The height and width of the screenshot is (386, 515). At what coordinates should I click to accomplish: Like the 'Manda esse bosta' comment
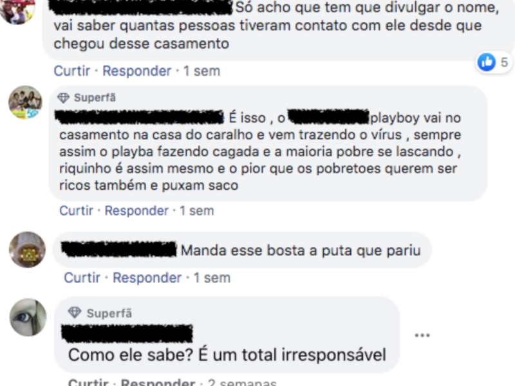pos(82,278)
